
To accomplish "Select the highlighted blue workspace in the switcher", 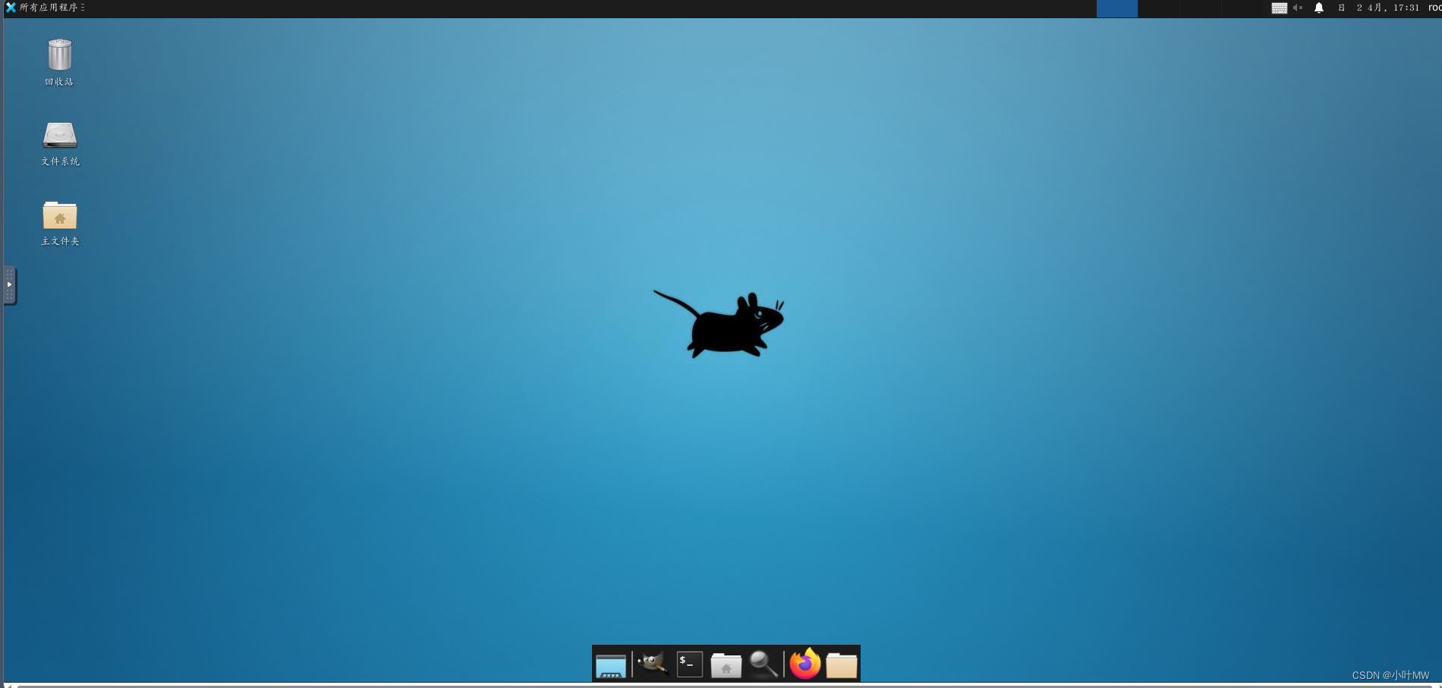I will pos(1117,8).
